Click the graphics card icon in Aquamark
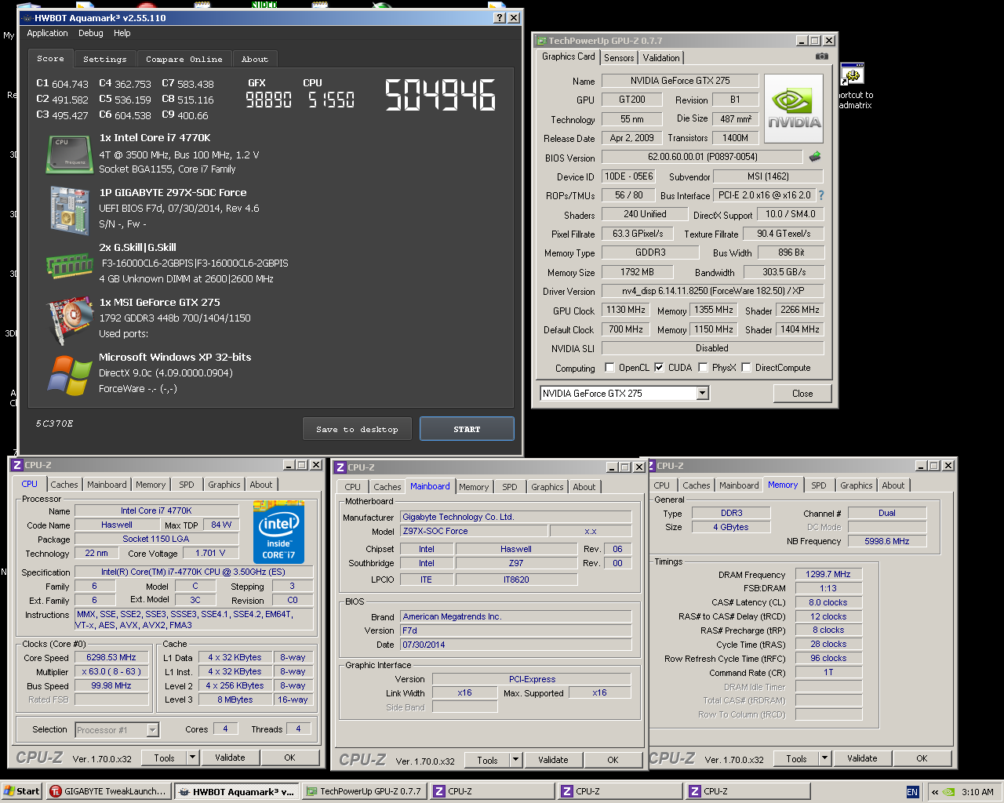This screenshot has height=803, width=1004. tap(71, 320)
